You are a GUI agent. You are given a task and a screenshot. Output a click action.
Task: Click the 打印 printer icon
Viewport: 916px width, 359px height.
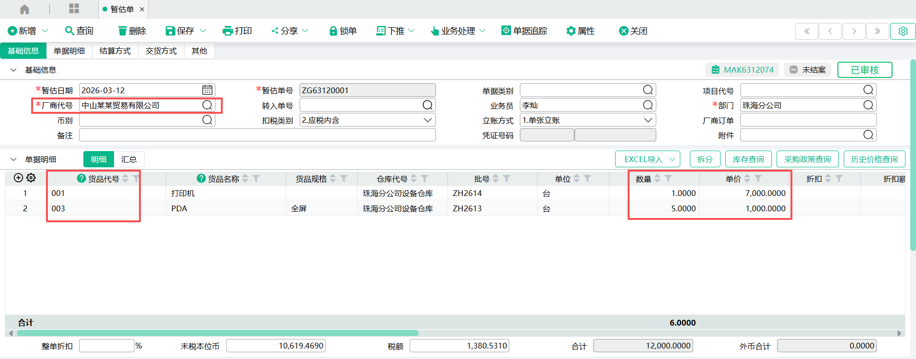(228, 31)
